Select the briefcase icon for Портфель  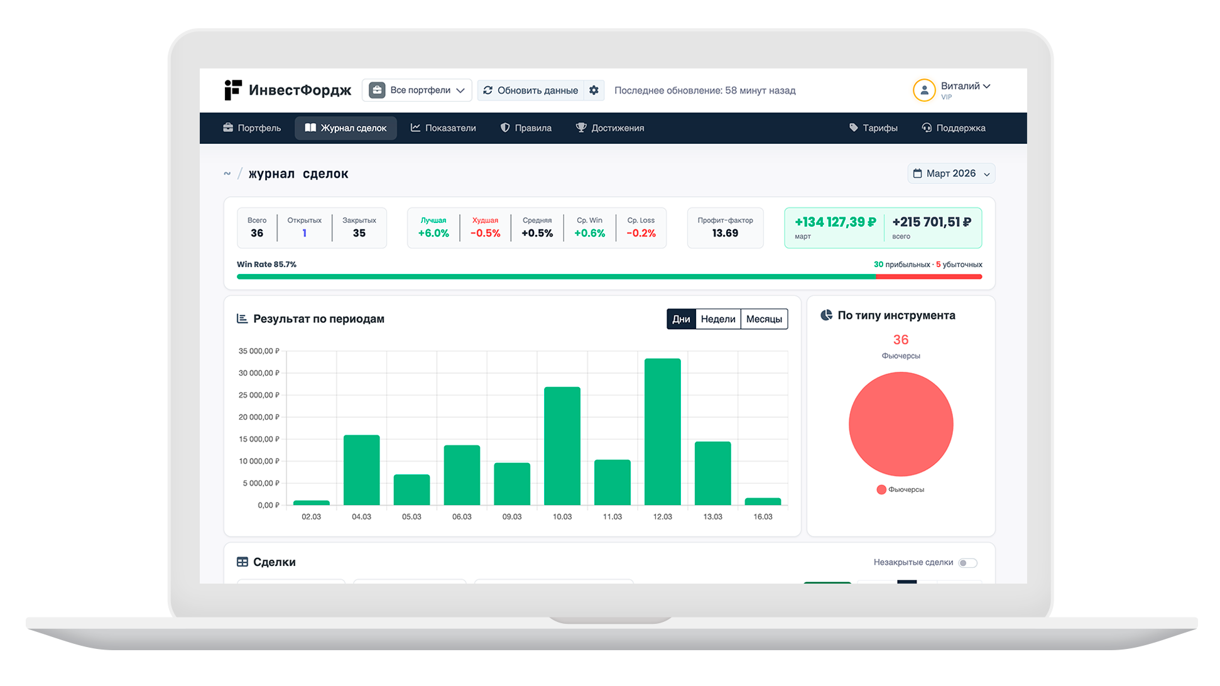(228, 128)
